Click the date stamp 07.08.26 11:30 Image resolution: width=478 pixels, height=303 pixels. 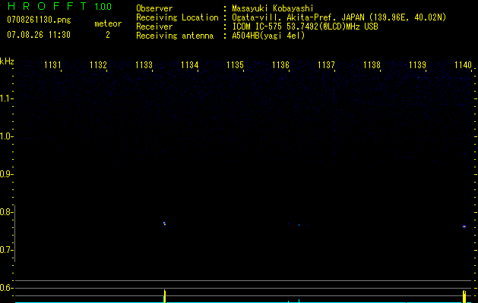tap(39, 35)
